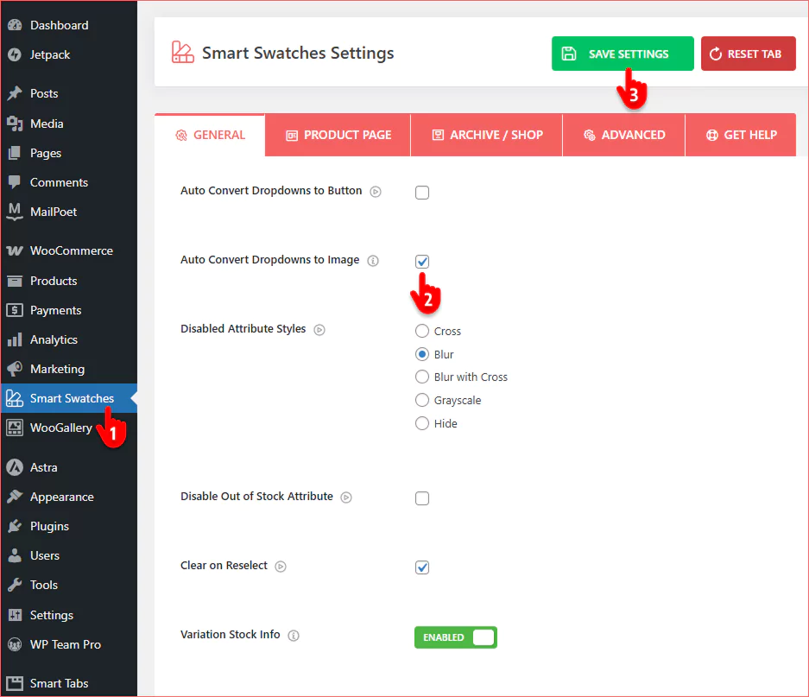Click the WooGallery icon in sidebar
The width and height of the screenshot is (809, 697).
[x=15, y=428]
